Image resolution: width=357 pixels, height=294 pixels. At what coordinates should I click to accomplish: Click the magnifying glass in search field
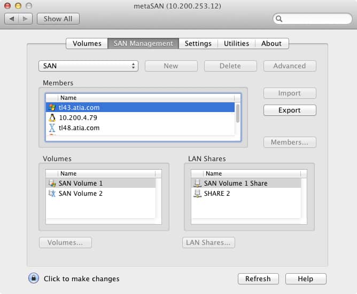pyautogui.click(x=279, y=19)
